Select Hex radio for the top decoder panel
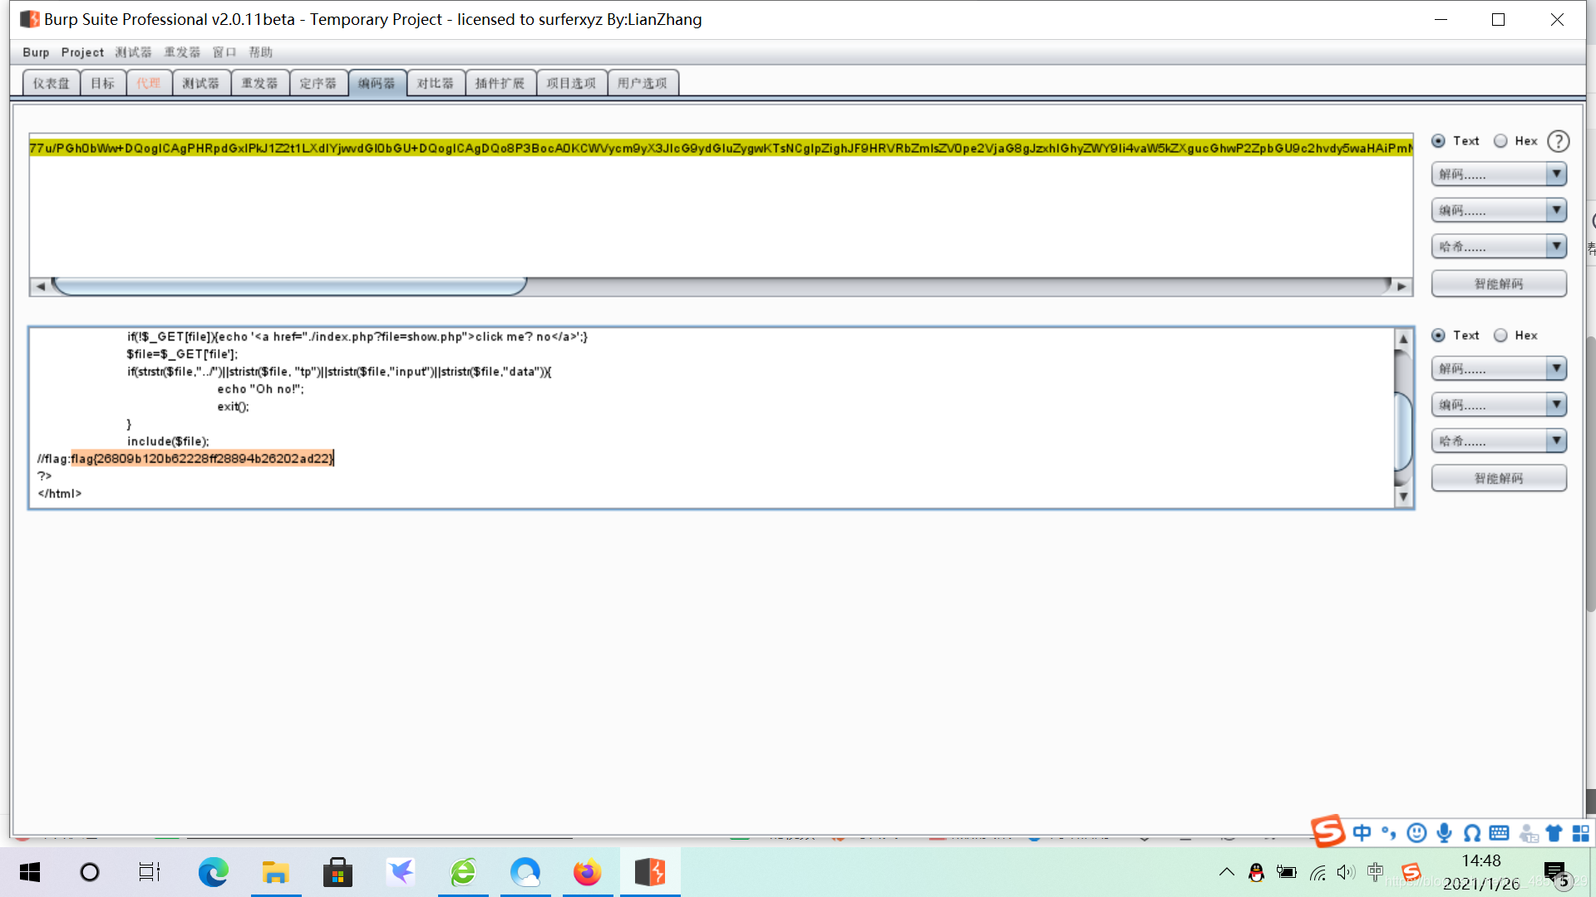 1500,141
